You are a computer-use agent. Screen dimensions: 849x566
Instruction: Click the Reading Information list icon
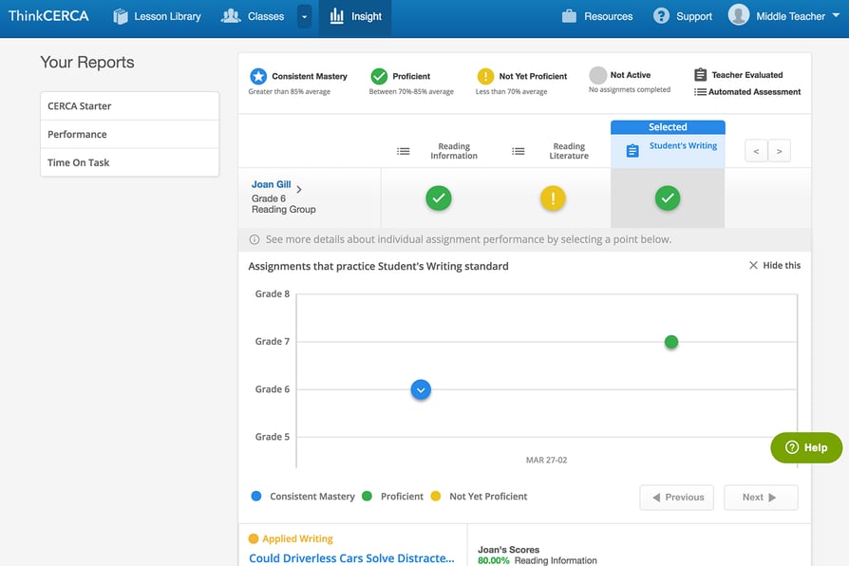click(x=404, y=151)
